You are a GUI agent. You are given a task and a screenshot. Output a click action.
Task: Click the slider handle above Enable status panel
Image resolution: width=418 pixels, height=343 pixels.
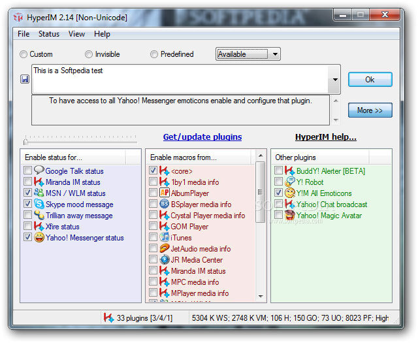coord(25,140)
